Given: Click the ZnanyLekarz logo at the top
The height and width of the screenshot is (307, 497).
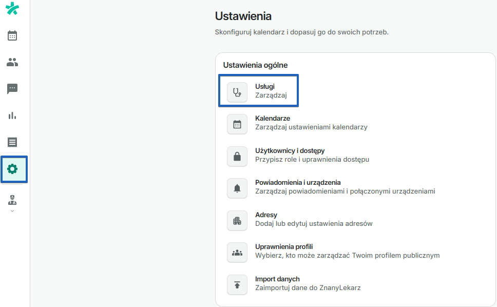Looking at the screenshot, I should click(12, 9).
